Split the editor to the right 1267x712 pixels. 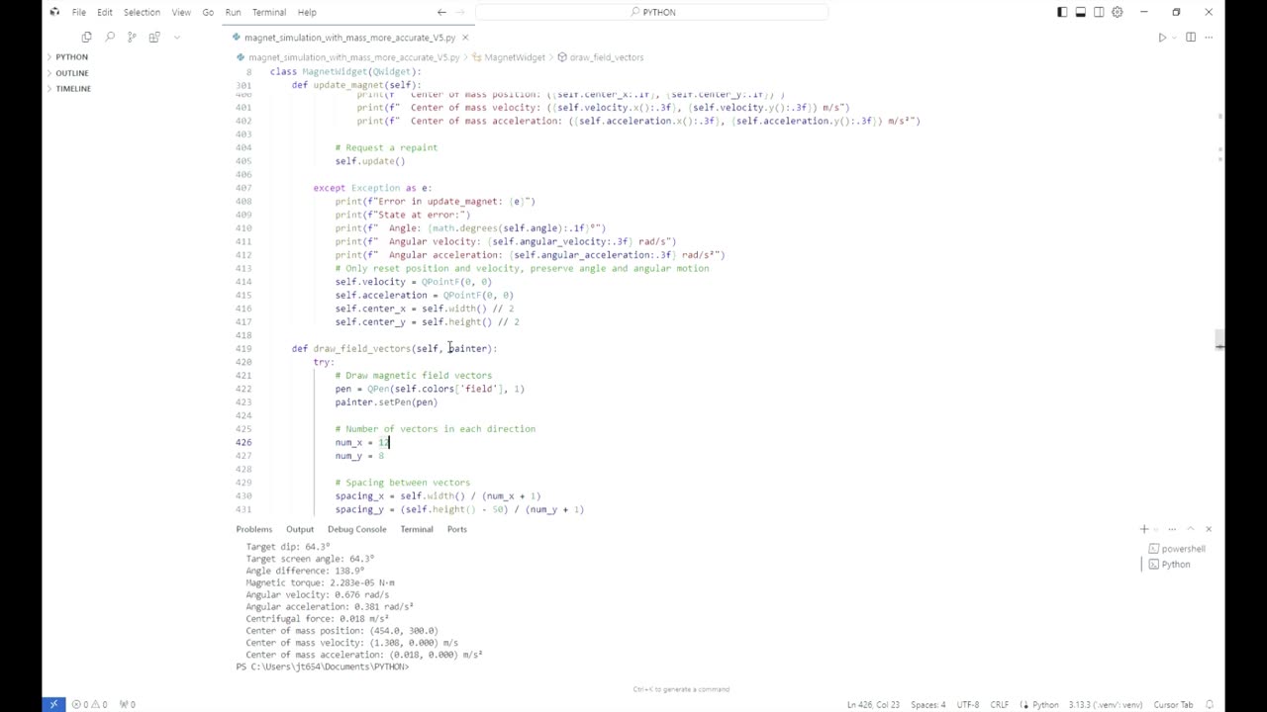click(1191, 38)
